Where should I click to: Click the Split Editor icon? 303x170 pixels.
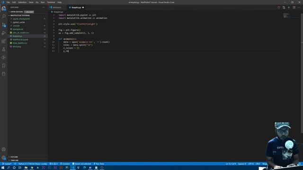coord(294,8)
